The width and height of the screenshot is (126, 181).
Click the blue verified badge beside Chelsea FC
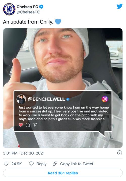click(x=41, y=7)
